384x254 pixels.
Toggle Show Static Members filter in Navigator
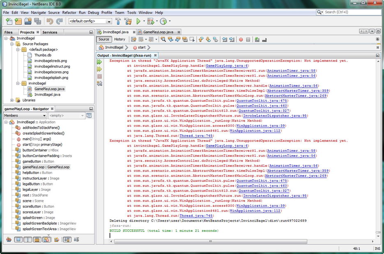pyautogui.click(x=28, y=240)
